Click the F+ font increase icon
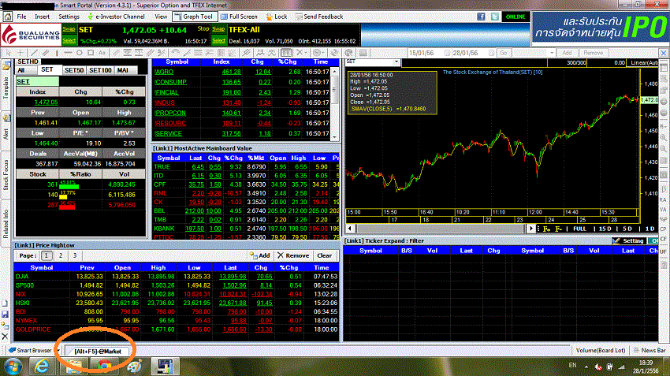670x376 pixels. (546, 229)
